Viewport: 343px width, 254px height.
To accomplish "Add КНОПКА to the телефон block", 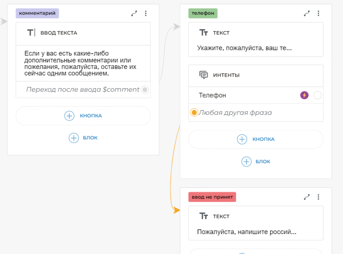I will (256, 139).
